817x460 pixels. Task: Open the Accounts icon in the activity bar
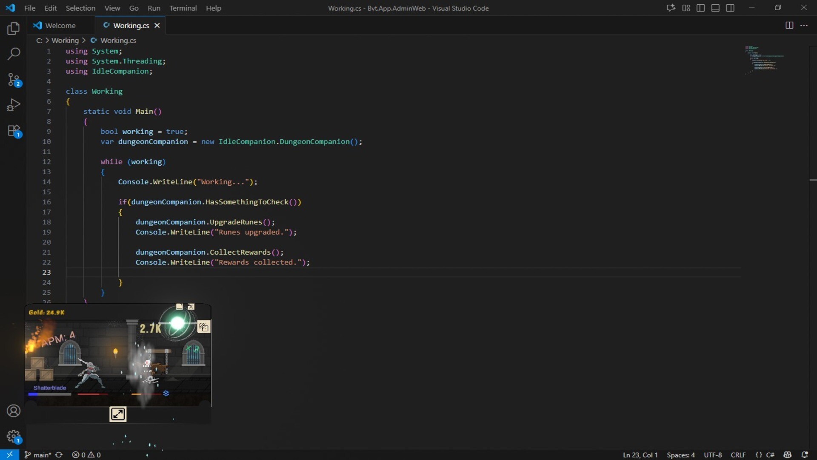click(x=14, y=411)
